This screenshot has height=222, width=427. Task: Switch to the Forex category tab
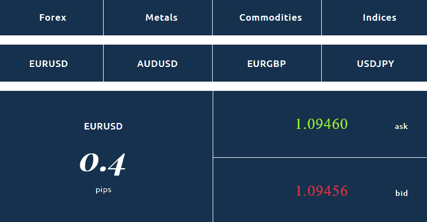(51, 17)
